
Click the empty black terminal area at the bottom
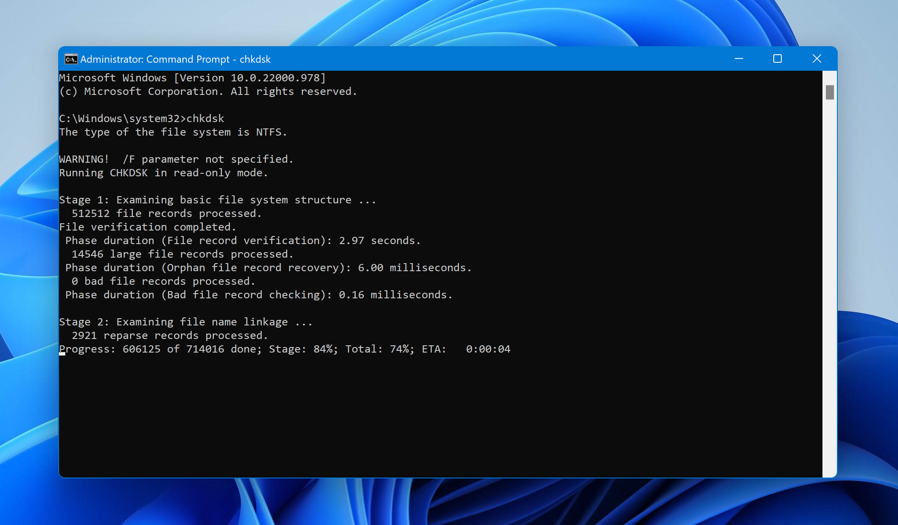tap(424, 424)
